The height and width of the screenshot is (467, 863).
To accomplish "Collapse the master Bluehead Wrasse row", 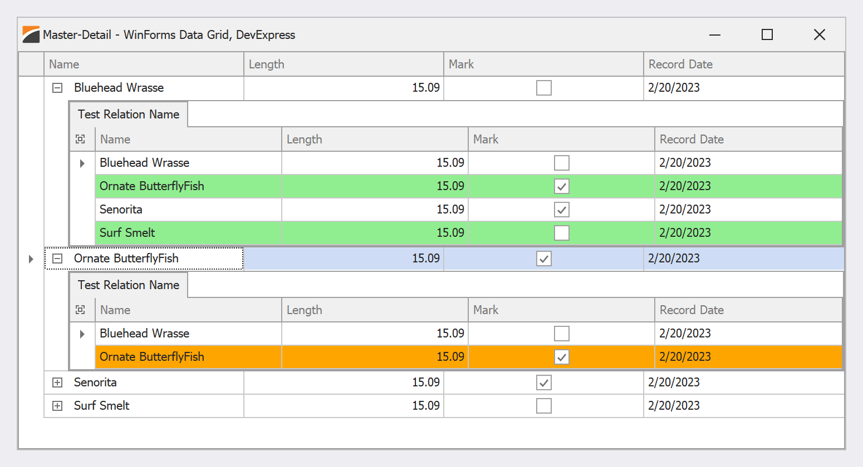I will coord(57,88).
